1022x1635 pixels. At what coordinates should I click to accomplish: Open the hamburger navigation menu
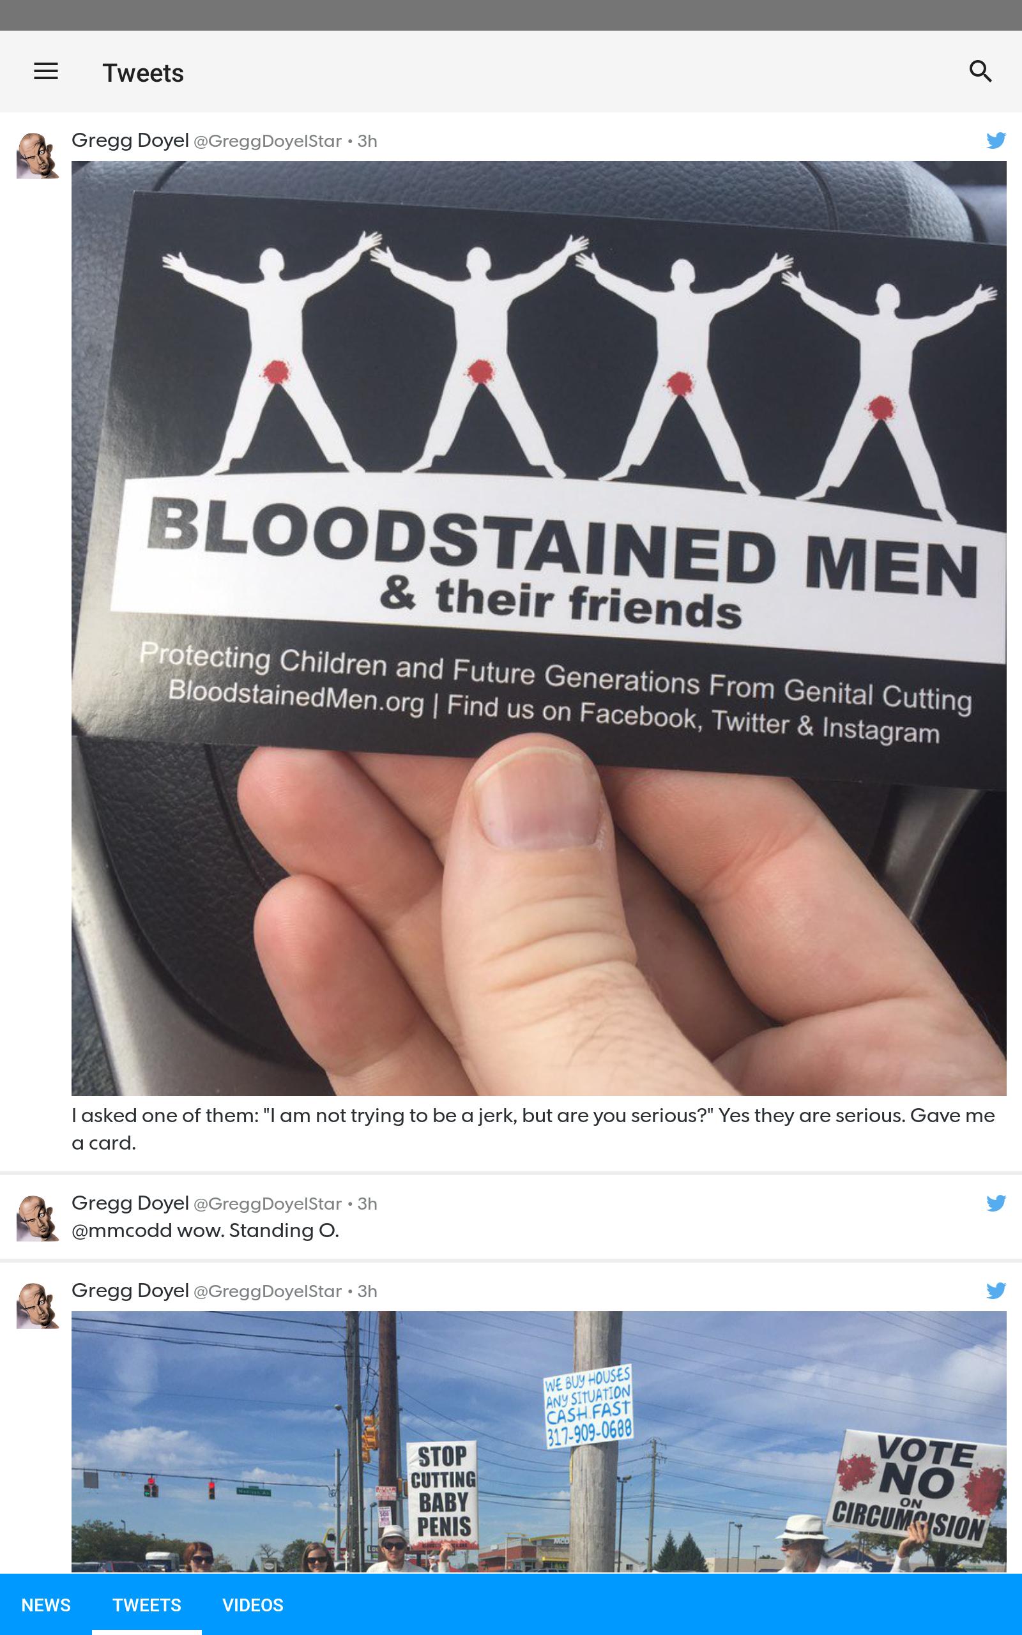point(46,71)
